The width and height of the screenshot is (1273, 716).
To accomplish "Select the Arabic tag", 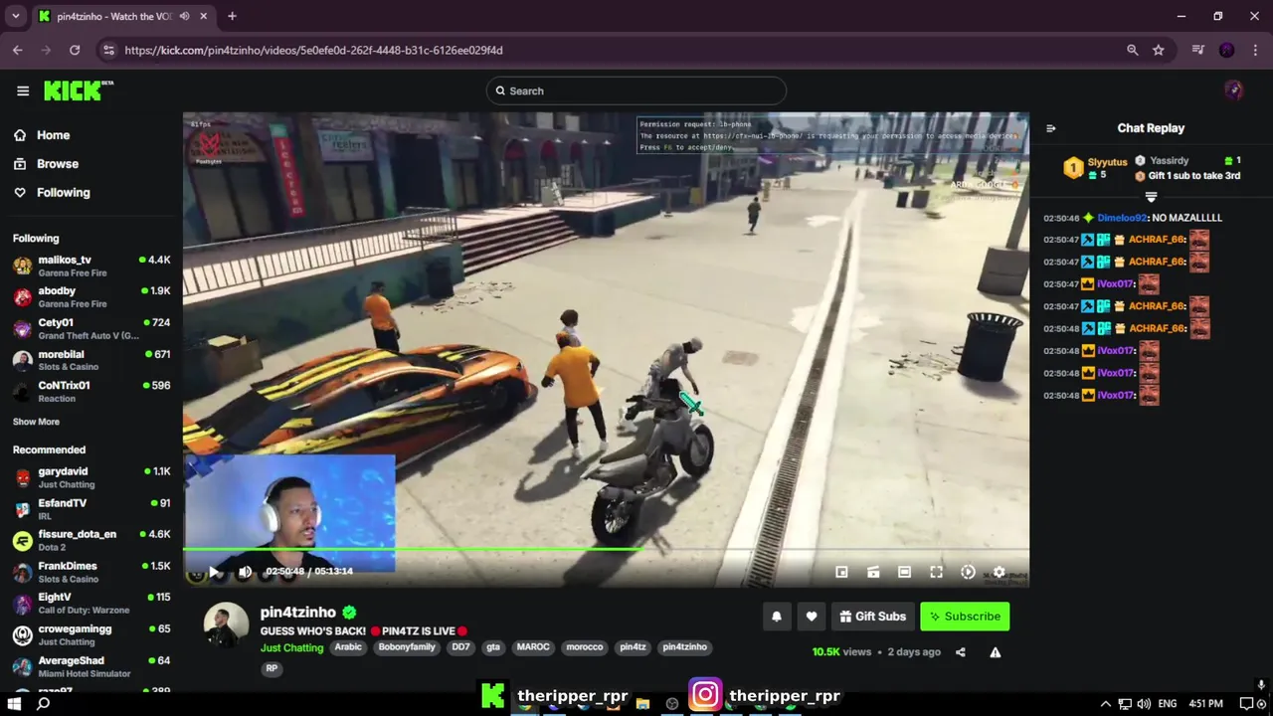I will point(348,647).
